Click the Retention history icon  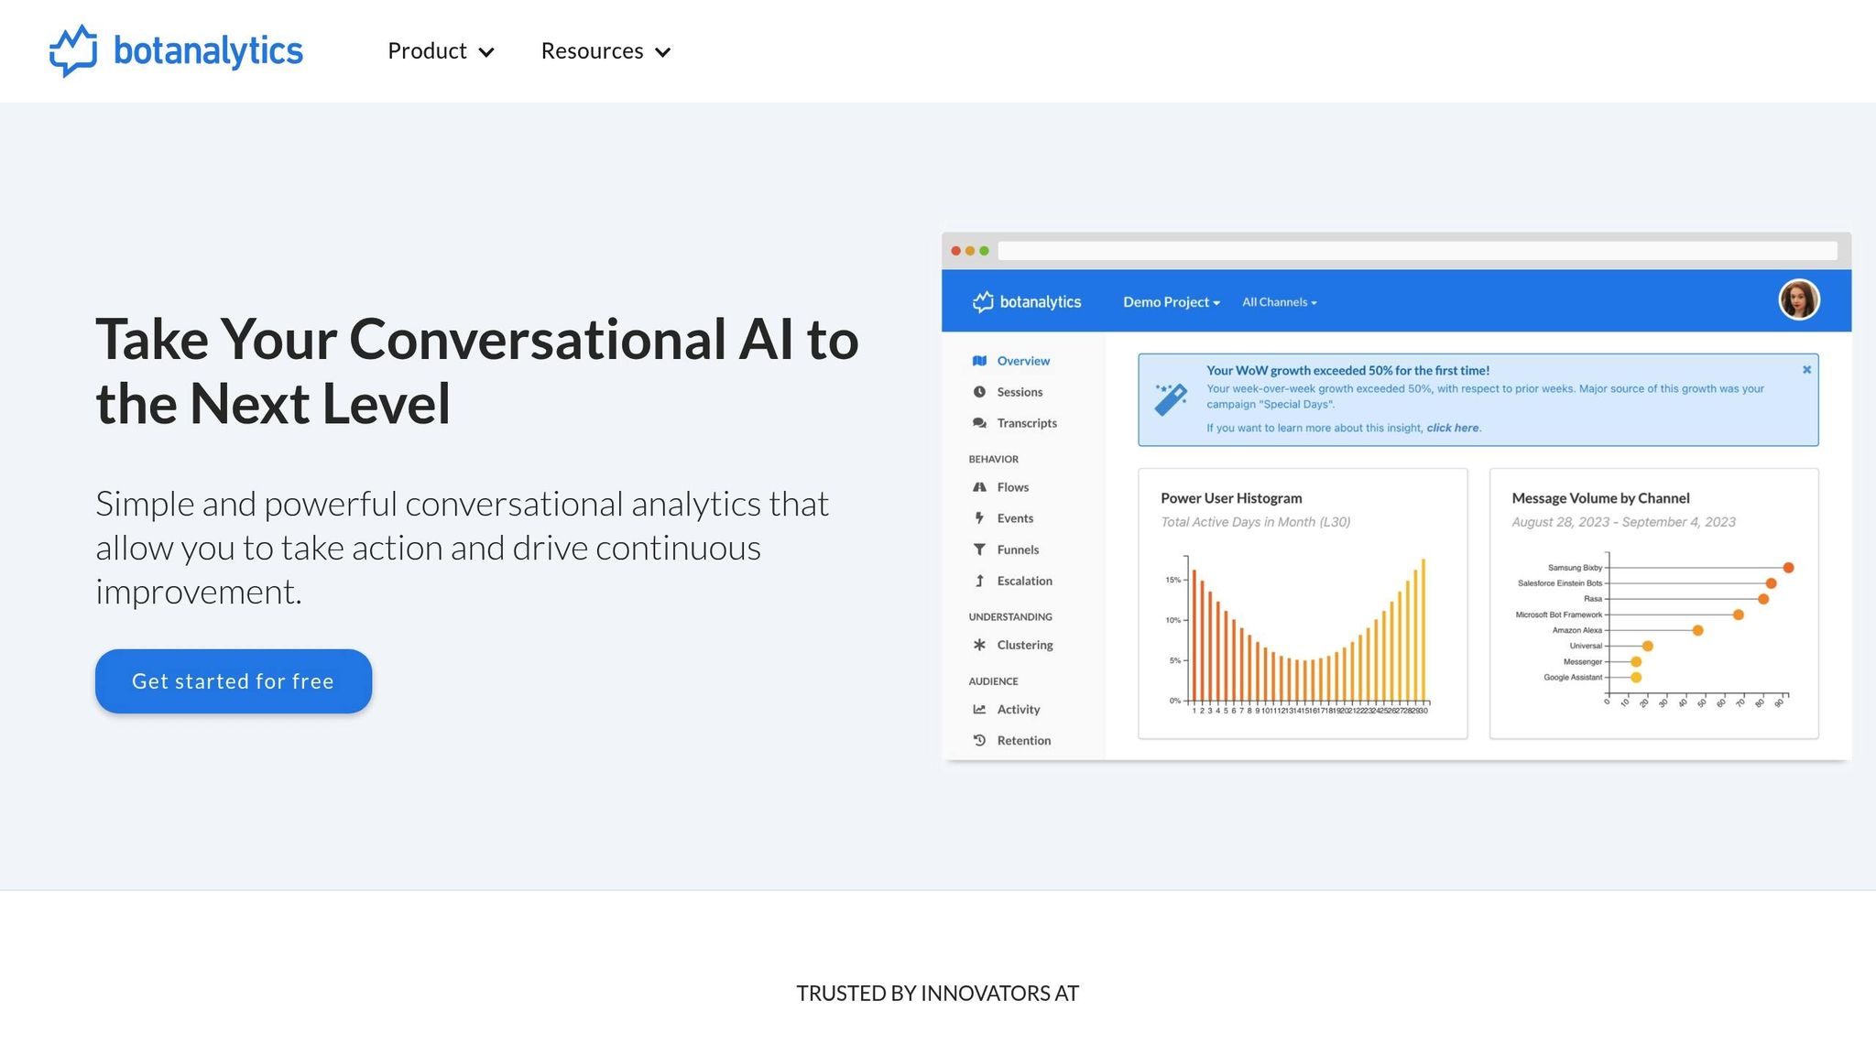[979, 740]
